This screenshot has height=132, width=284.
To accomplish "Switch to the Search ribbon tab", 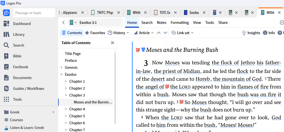I will pyautogui.click(x=147, y=22).
